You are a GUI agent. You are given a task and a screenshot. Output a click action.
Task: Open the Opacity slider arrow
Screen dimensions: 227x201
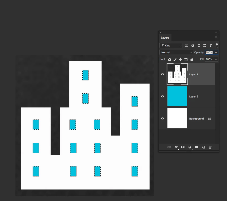coord(216,52)
